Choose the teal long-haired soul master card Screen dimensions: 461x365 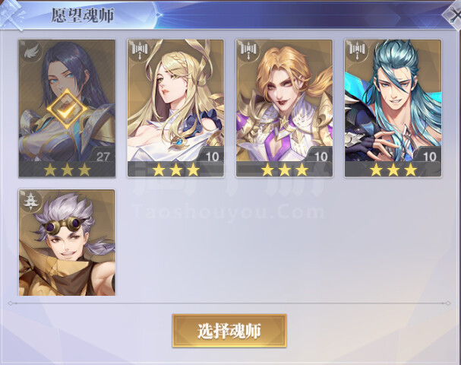click(x=393, y=108)
